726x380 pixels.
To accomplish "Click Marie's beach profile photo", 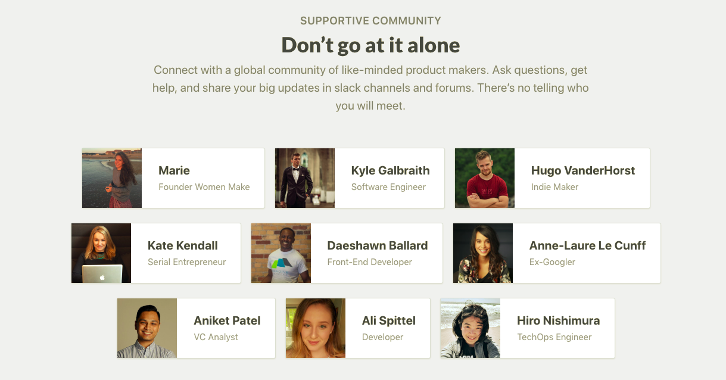I will click(112, 178).
